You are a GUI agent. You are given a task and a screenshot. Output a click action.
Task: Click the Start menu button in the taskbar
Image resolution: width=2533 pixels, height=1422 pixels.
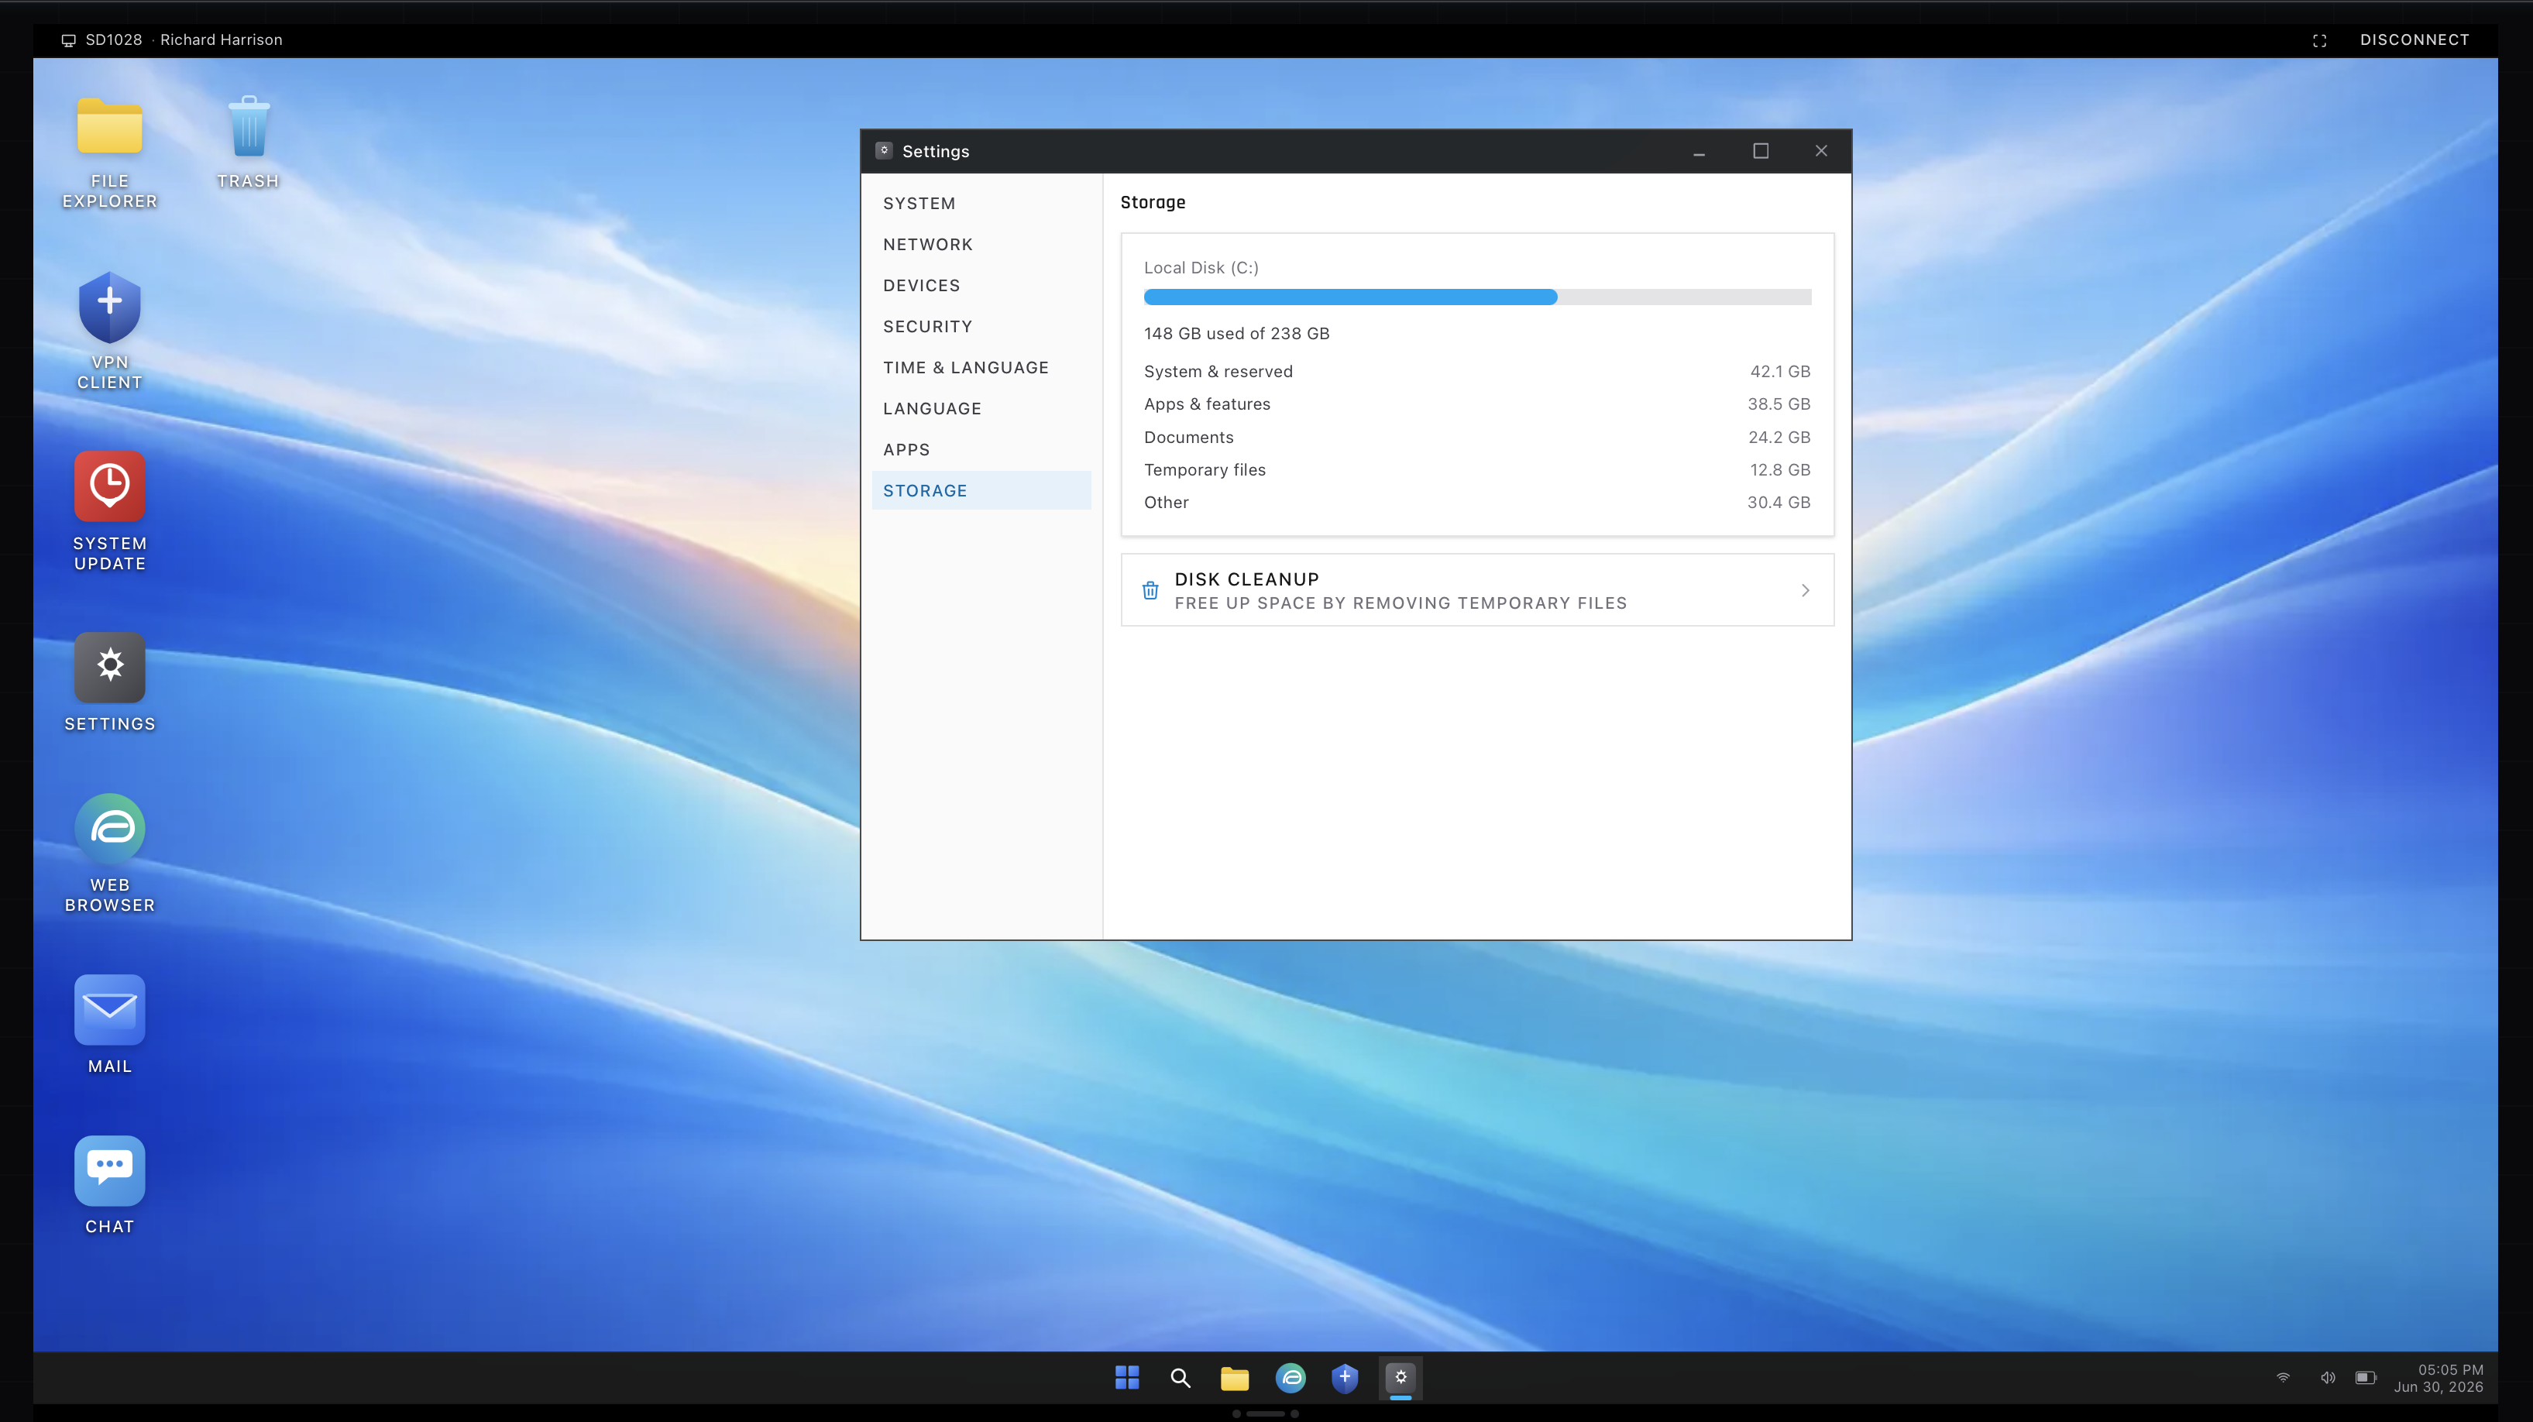pos(1127,1378)
